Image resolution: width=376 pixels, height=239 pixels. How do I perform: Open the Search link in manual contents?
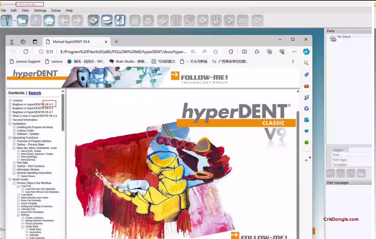tap(35, 93)
